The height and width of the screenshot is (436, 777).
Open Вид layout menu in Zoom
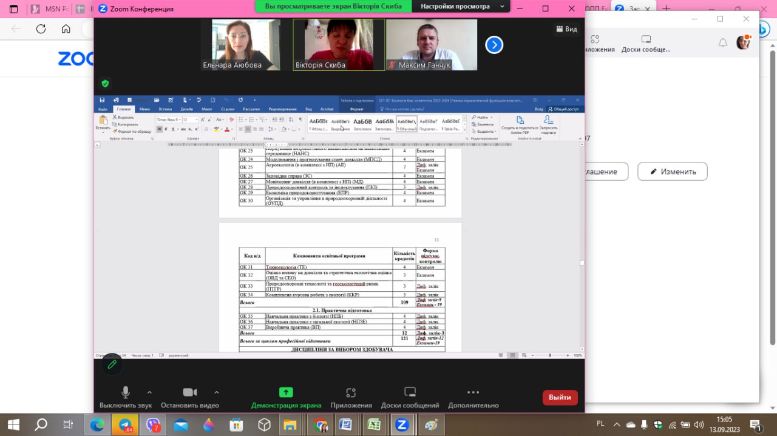pos(566,29)
